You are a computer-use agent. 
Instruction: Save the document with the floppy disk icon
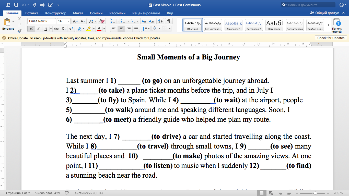pyautogui.click(x=16, y=5)
